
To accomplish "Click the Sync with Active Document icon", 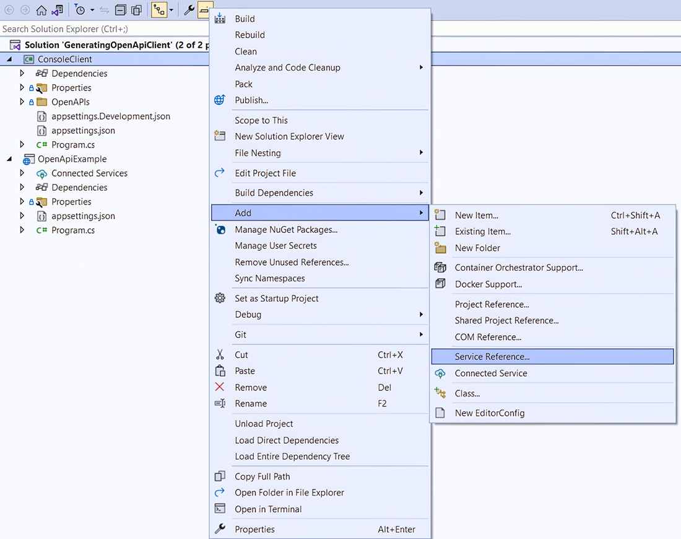I will pos(104,10).
